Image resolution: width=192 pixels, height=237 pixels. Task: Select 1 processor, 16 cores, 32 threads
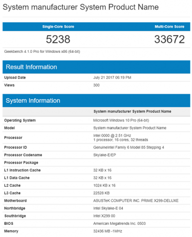click(x=121, y=140)
